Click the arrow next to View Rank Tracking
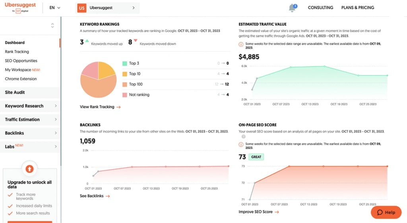 (x=118, y=107)
